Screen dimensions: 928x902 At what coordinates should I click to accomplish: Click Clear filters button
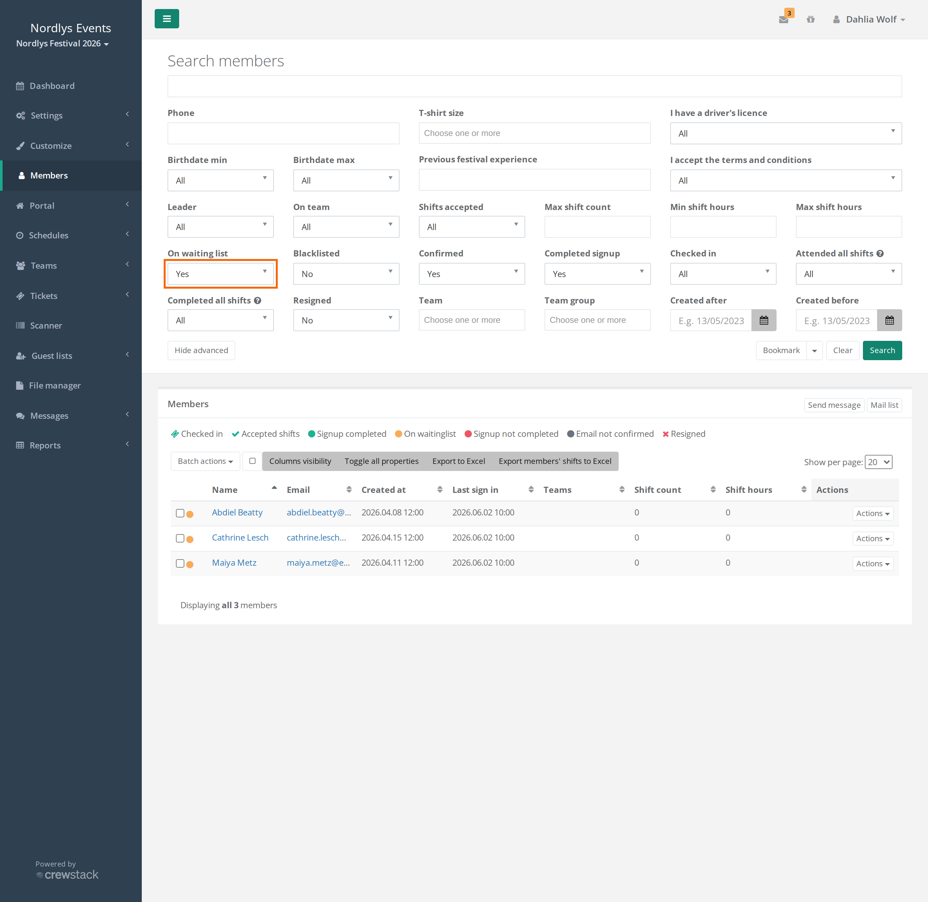[x=842, y=350]
